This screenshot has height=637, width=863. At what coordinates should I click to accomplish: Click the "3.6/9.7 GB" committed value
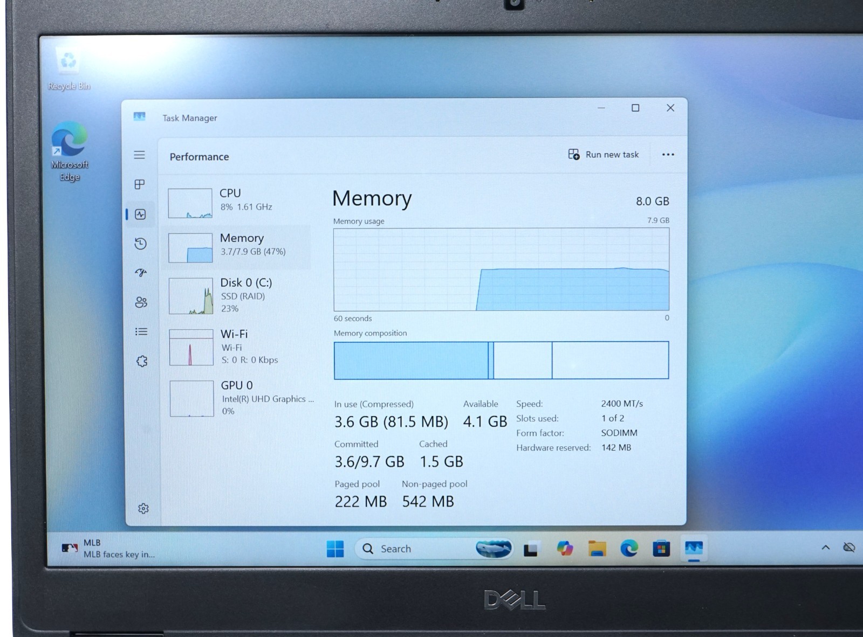tap(369, 462)
